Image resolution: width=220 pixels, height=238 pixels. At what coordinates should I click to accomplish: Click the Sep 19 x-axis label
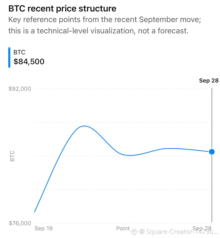pos(44,228)
